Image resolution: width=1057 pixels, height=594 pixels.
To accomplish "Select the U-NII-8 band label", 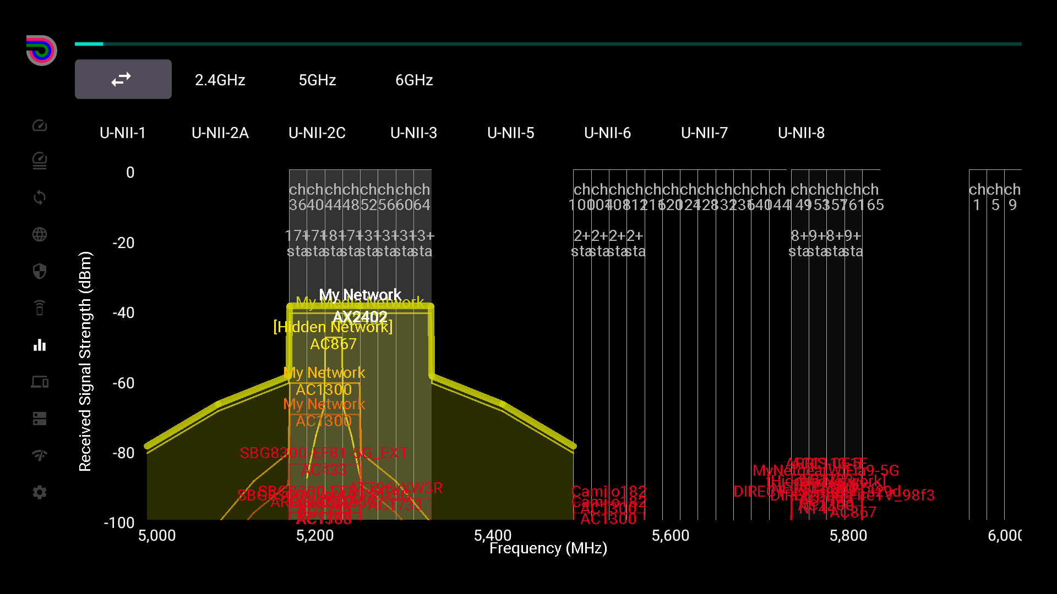I will (801, 132).
